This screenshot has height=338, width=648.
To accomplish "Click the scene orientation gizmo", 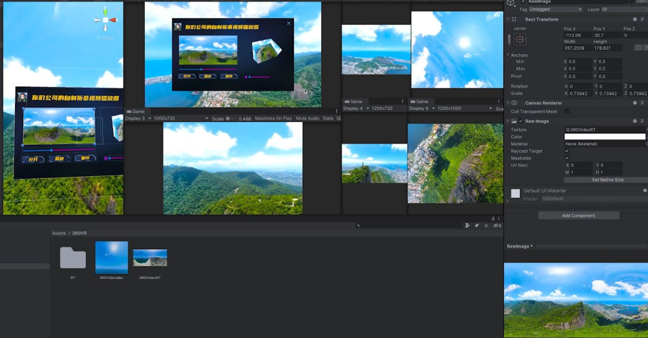I will 105,20.
